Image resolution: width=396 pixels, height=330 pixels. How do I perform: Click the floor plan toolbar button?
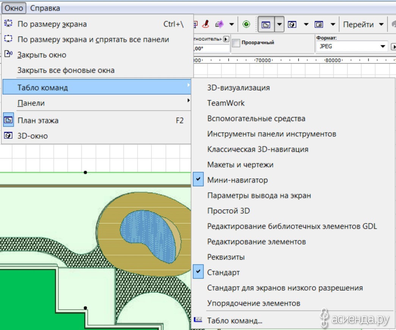266,25
